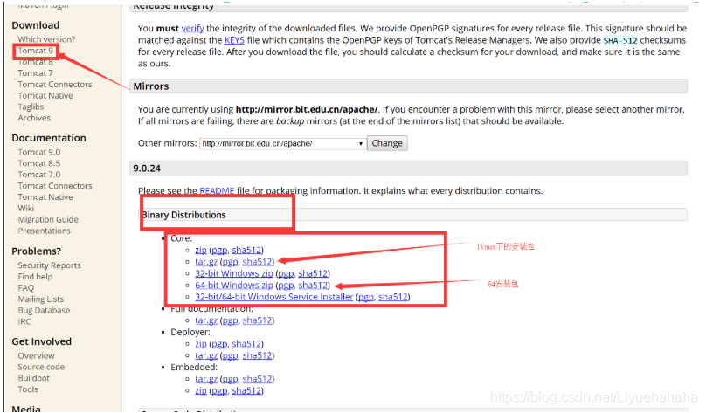The height and width of the screenshot is (413, 706).
Task: Open the Source code link
Action: click(41, 367)
